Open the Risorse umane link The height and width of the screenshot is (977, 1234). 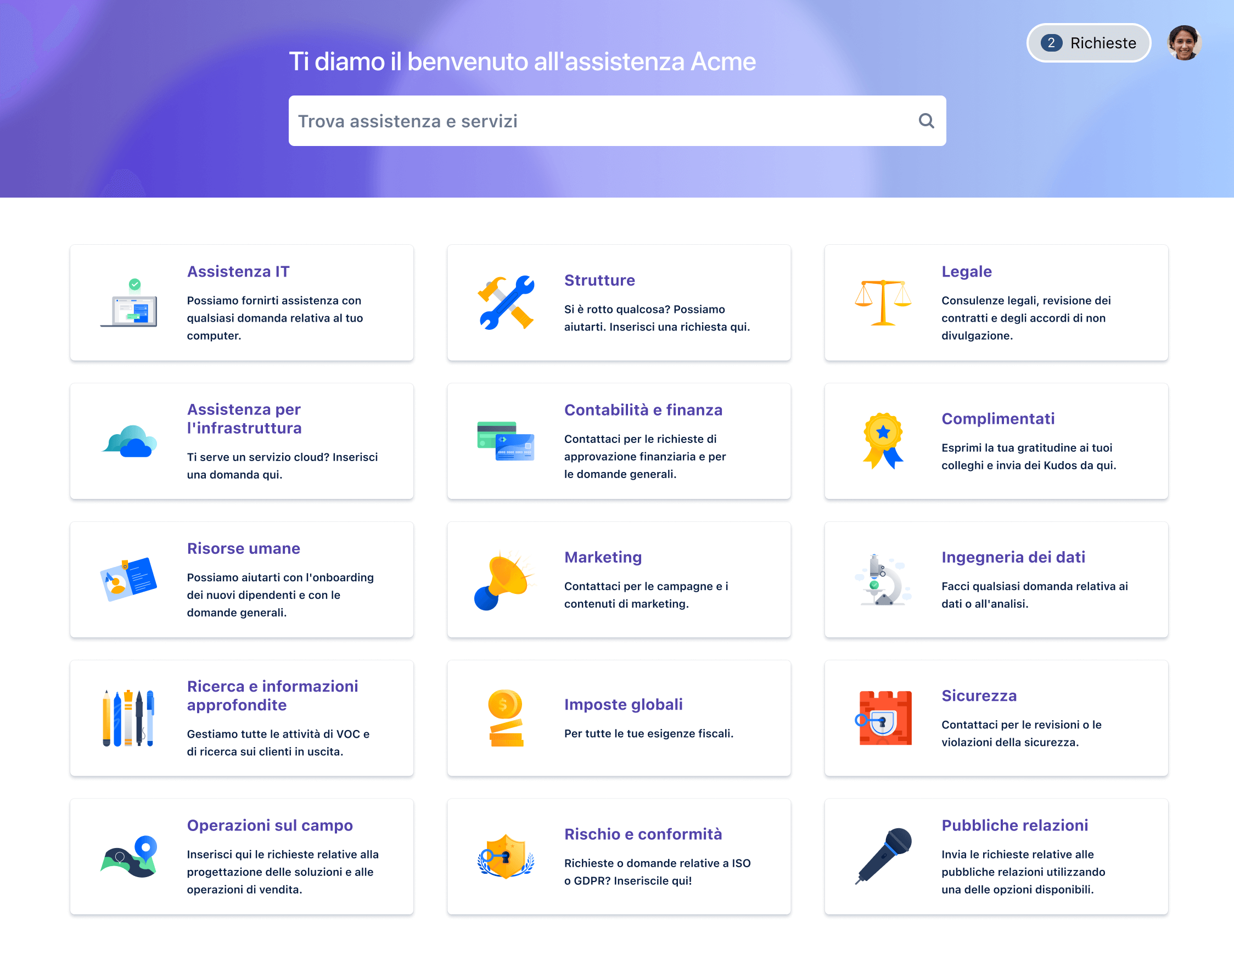tap(243, 548)
